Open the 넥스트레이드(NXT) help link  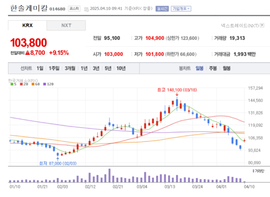coord(240,26)
